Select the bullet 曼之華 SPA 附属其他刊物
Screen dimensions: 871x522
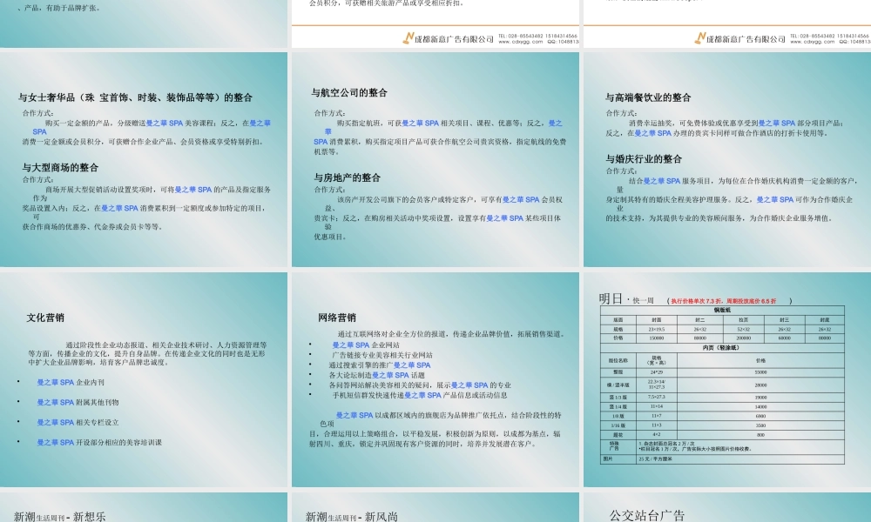coord(78,402)
